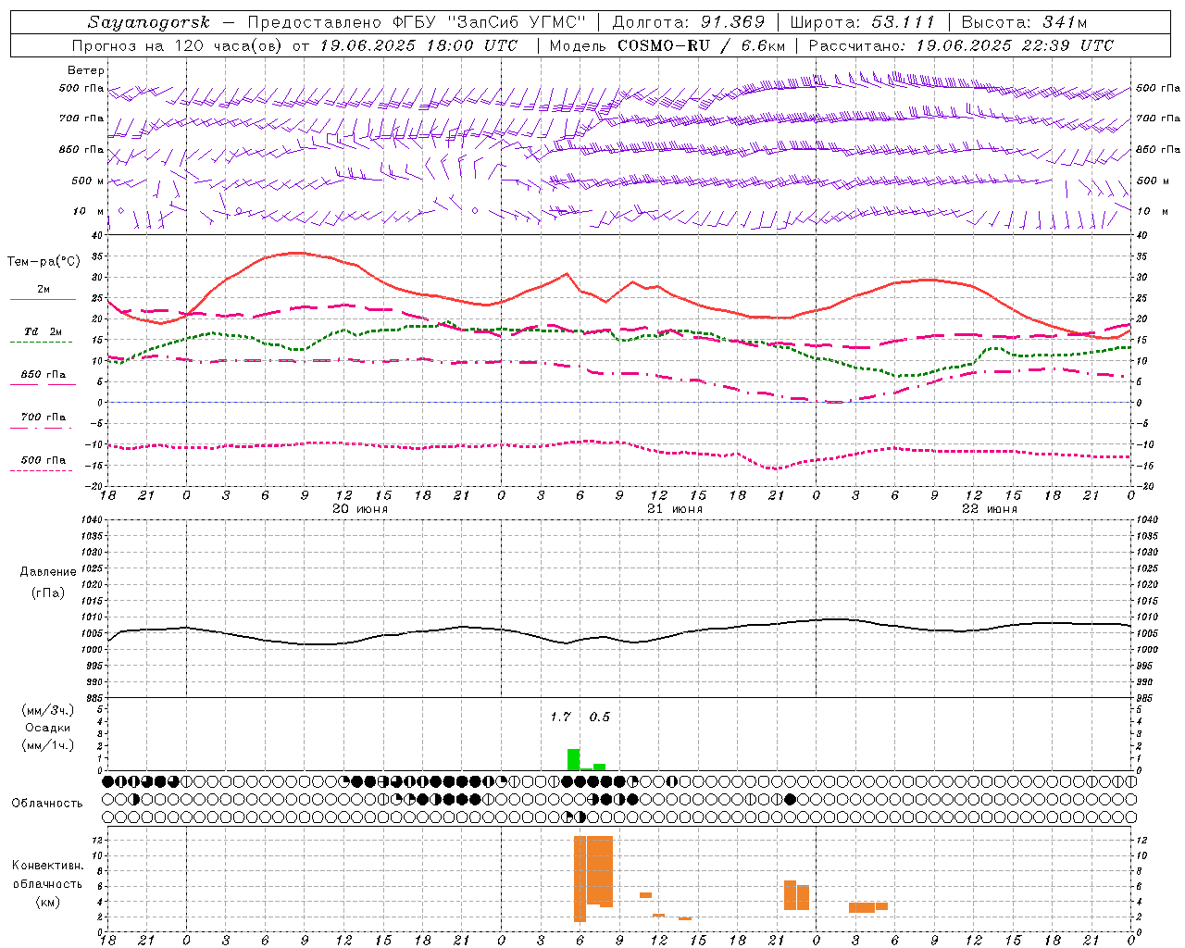Click the 'Конвективн.' convective cloud label
This screenshot has width=1185, height=948.
click(47, 866)
